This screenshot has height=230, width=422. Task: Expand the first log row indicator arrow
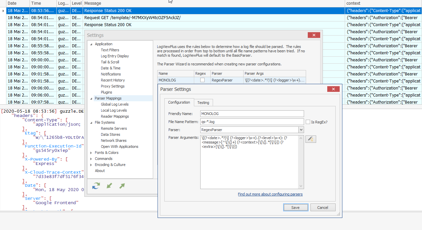3,11
